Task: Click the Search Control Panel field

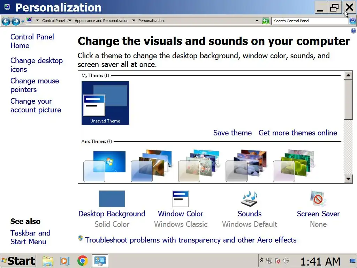Action: click(x=310, y=21)
